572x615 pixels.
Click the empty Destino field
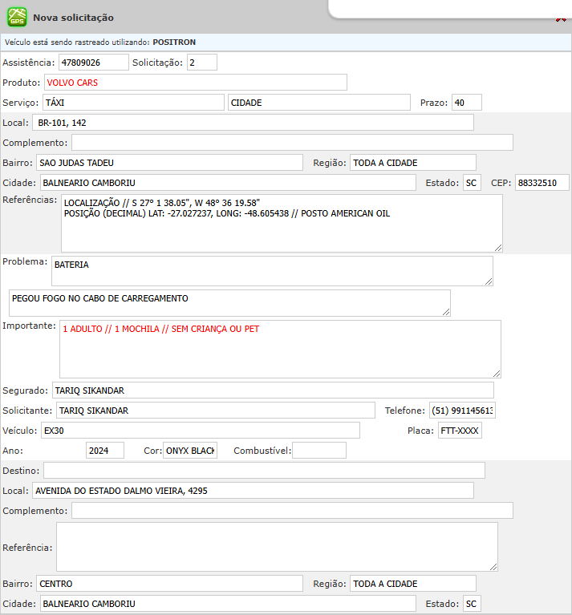(x=264, y=471)
